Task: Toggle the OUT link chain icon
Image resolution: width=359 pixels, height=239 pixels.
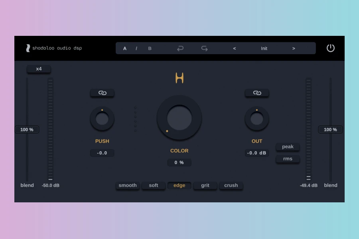Action: (257, 93)
